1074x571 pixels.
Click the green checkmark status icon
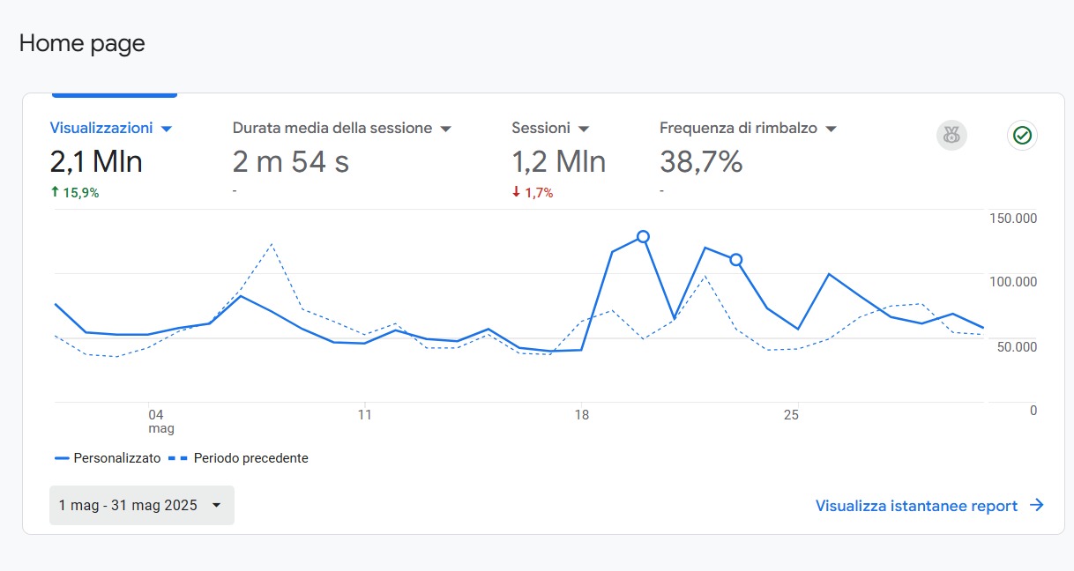pyautogui.click(x=1022, y=135)
